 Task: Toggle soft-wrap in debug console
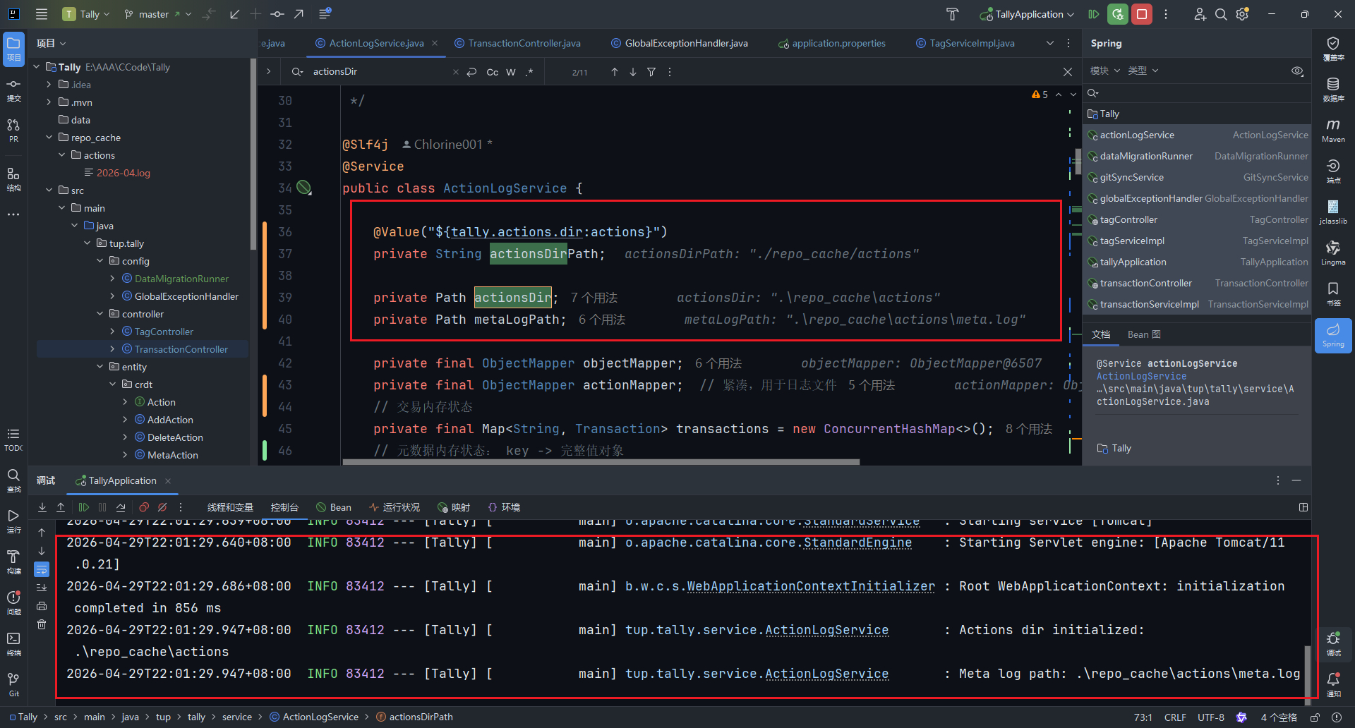click(x=42, y=569)
